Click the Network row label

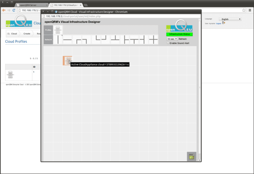pyautogui.click(x=48, y=39)
